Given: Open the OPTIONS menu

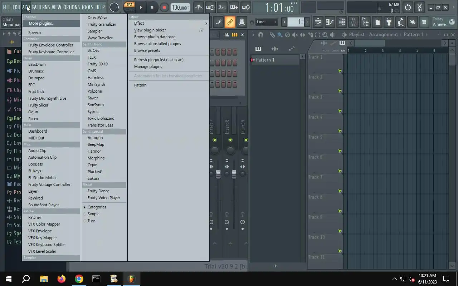Looking at the screenshot, I should [72, 7].
